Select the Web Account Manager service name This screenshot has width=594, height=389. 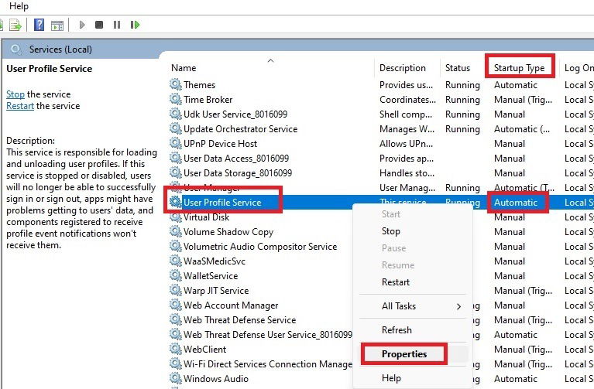click(231, 305)
